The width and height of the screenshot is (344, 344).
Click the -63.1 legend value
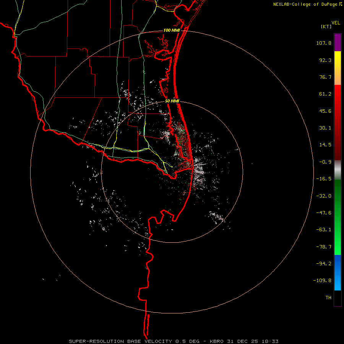pyautogui.click(x=324, y=230)
